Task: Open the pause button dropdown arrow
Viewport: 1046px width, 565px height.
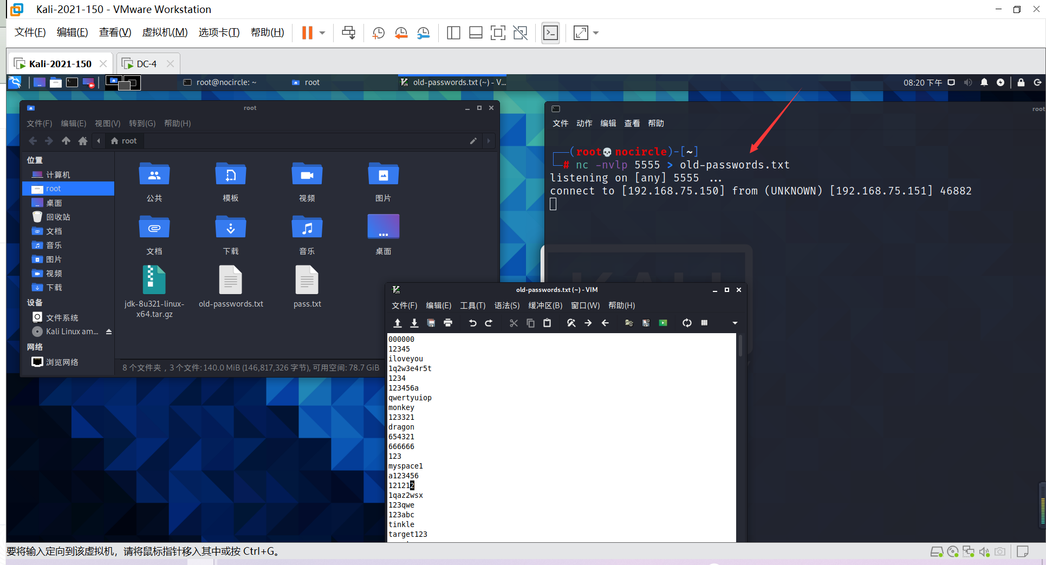Action: (x=322, y=33)
